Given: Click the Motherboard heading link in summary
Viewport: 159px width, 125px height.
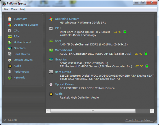Looking at the screenshot, I should [63, 50].
